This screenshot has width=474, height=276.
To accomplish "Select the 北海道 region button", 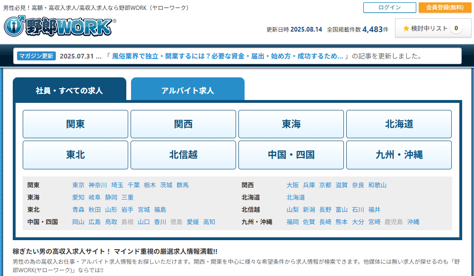I will click(x=399, y=124).
